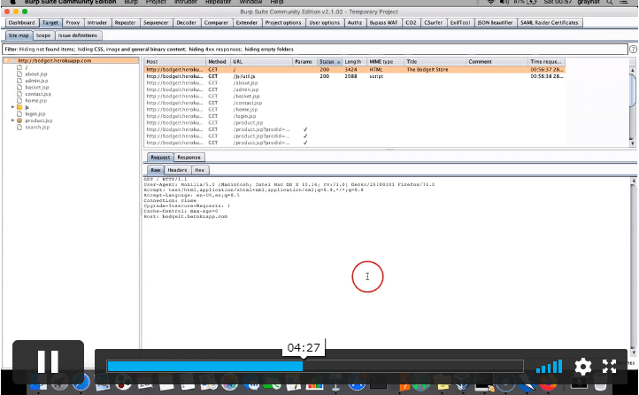Image resolution: width=639 pixels, height=395 pixels.
Task: Switch to the Scope sub-tab
Action: pos(42,35)
